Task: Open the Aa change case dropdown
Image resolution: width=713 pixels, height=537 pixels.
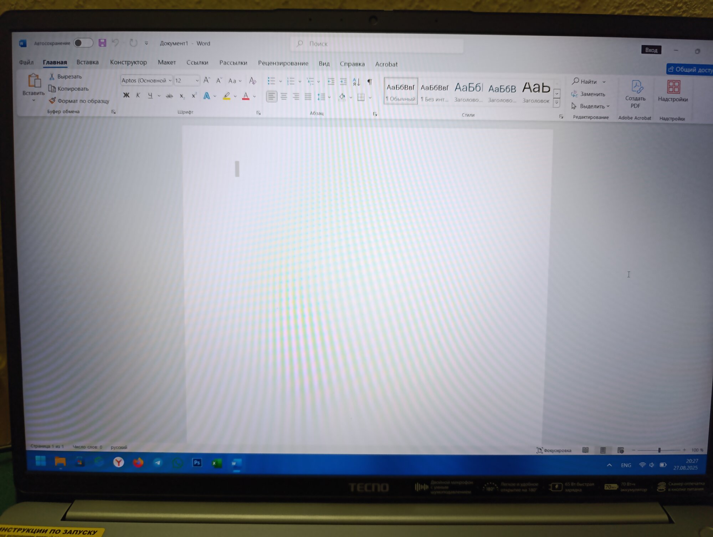Action: point(235,81)
